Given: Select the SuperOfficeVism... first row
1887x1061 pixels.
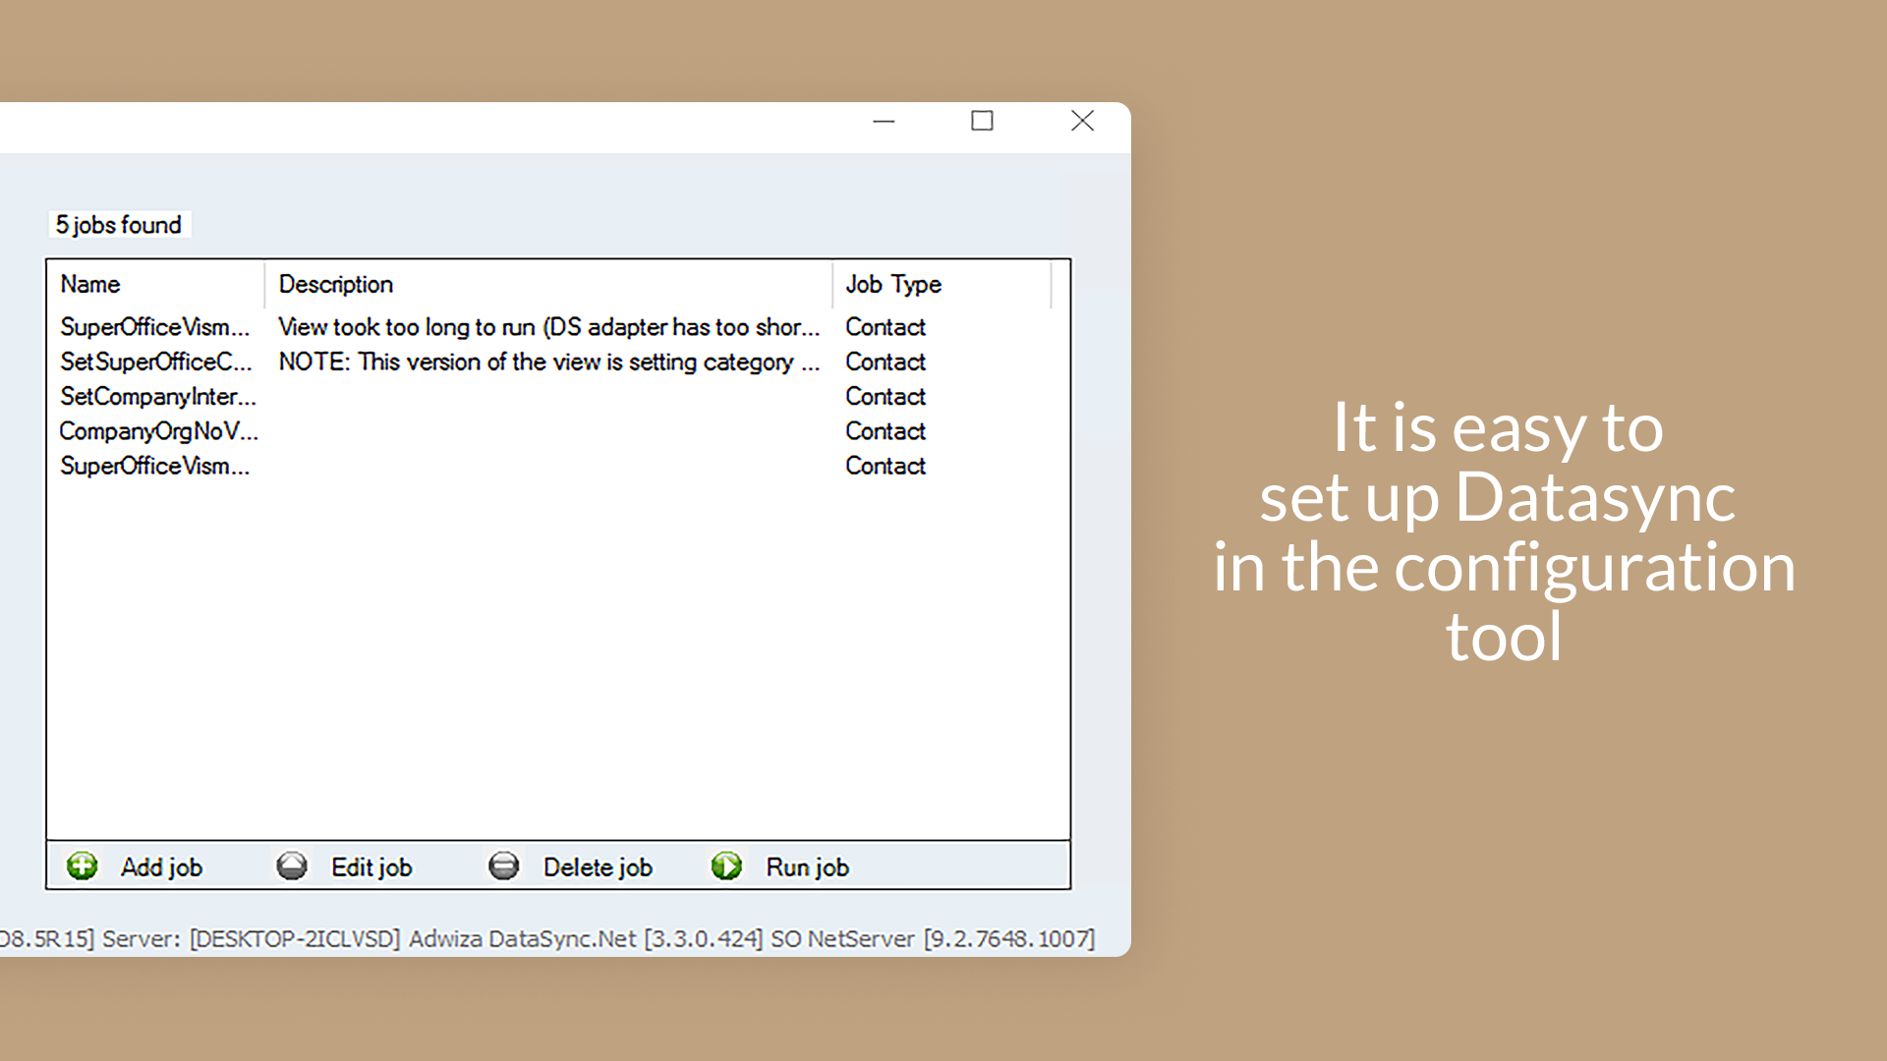Looking at the screenshot, I should 154,326.
